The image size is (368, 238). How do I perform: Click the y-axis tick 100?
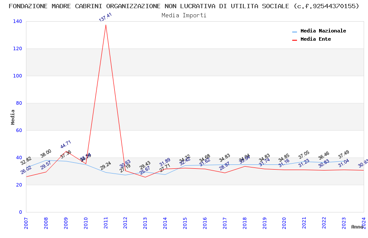coord(18,76)
